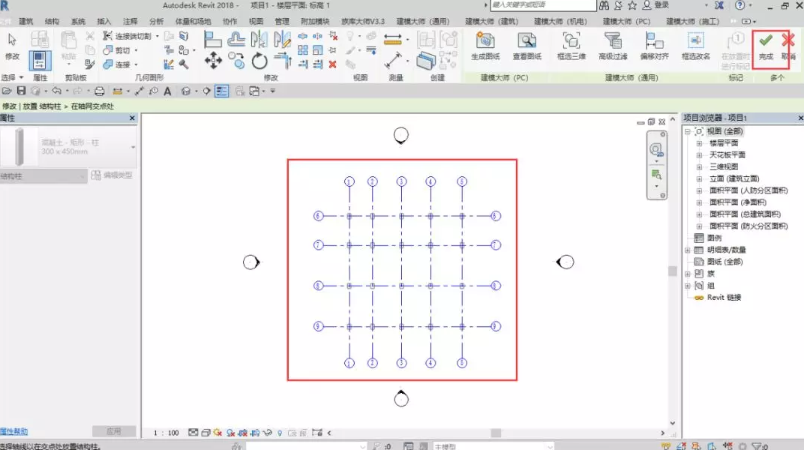Click the Mirror draw axis tool

[x=282, y=39]
